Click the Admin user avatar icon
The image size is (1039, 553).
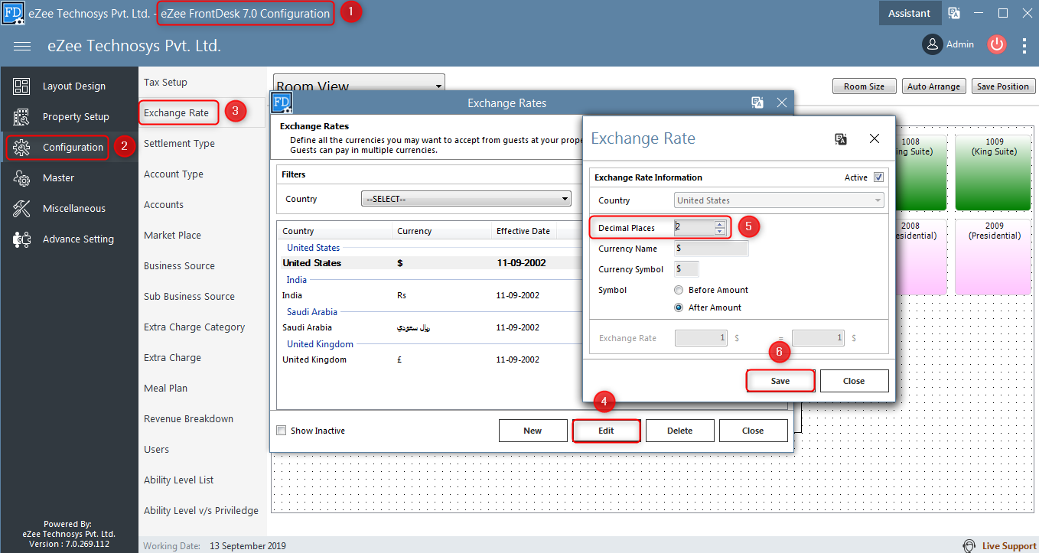click(x=932, y=44)
